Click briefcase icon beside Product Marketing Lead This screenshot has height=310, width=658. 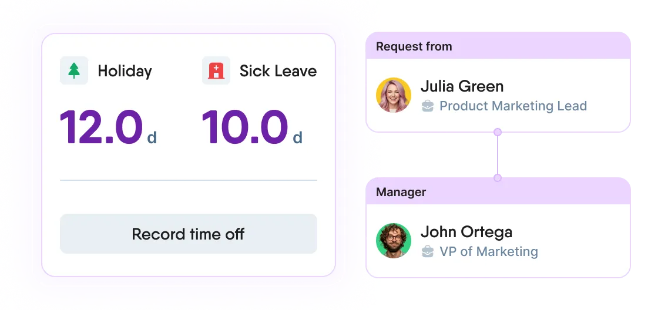tap(428, 106)
